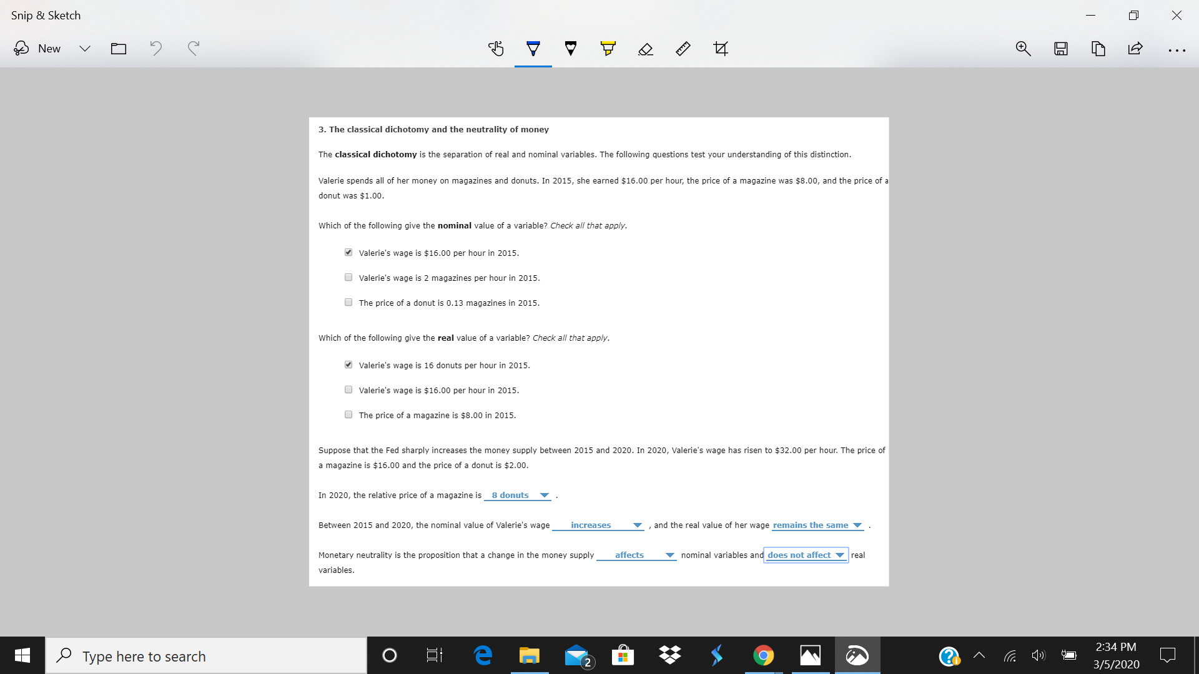Click the Snip and Sketch taskbar icon

click(858, 655)
